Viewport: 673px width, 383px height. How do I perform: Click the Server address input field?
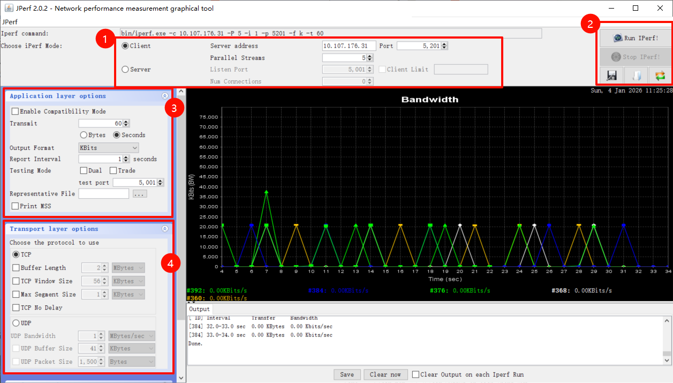click(349, 46)
